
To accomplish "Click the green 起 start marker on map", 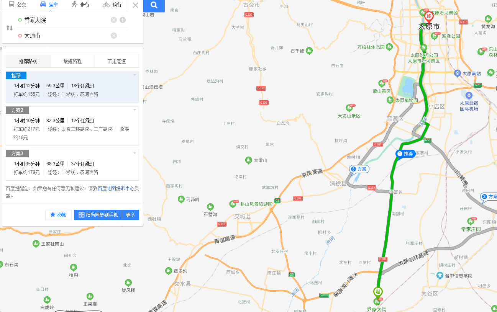I will pyautogui.click(x=378, y=292).
